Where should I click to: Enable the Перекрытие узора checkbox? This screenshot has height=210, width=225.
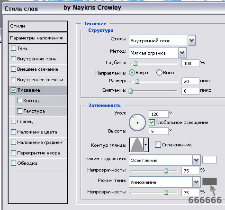[13, 153]
